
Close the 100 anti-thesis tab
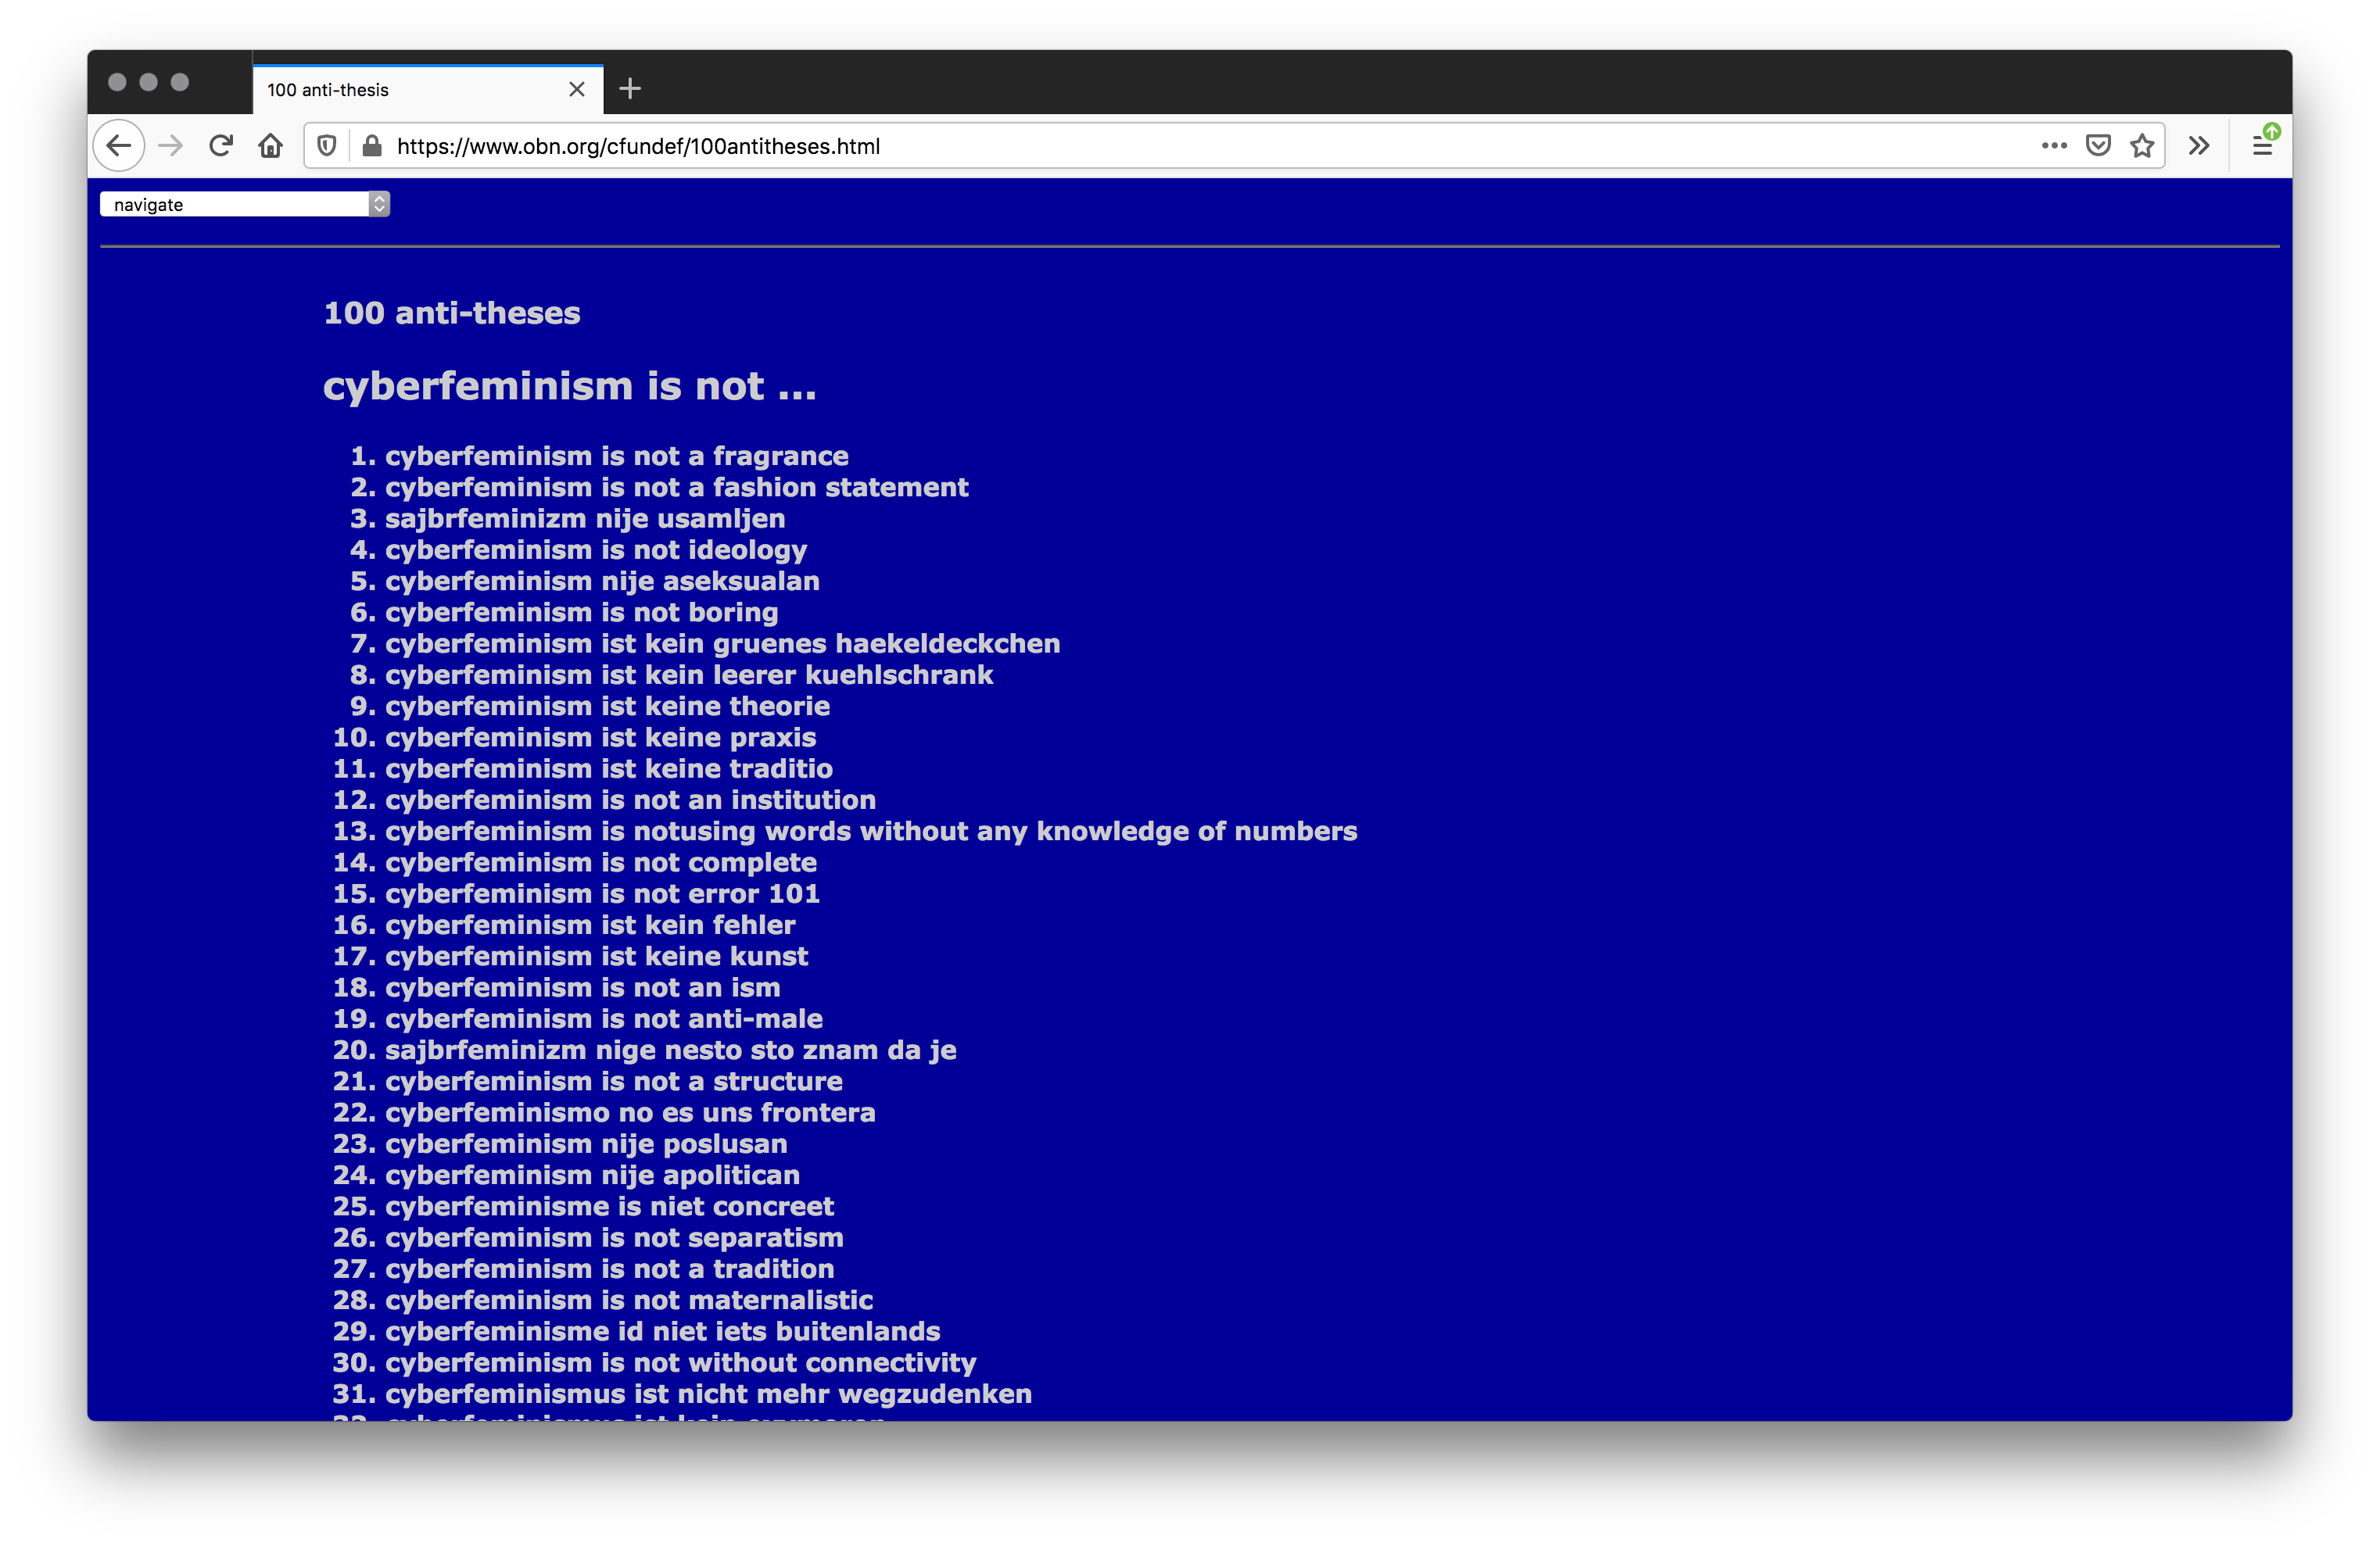point(577,90)
